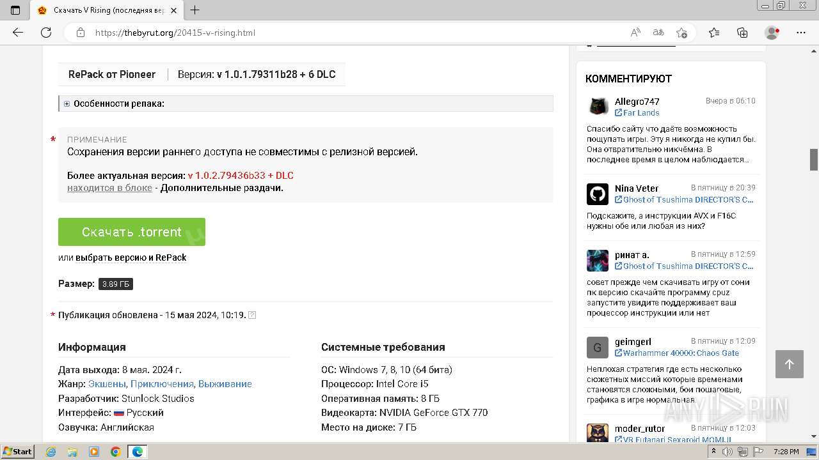The width and height of the screenshot is (819, 460).
Task: Click ринат а. user avatar
Action: coord(598,260)
